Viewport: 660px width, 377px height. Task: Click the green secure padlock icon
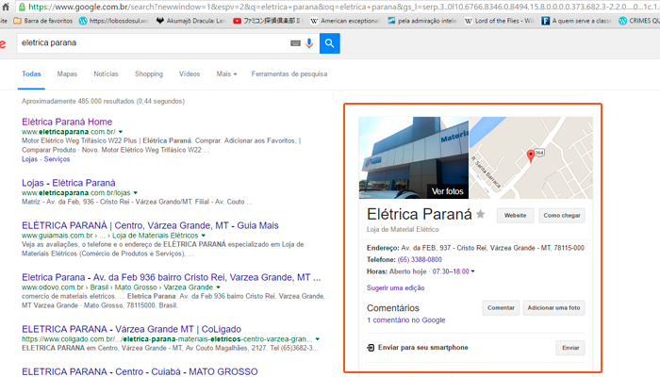22,7
